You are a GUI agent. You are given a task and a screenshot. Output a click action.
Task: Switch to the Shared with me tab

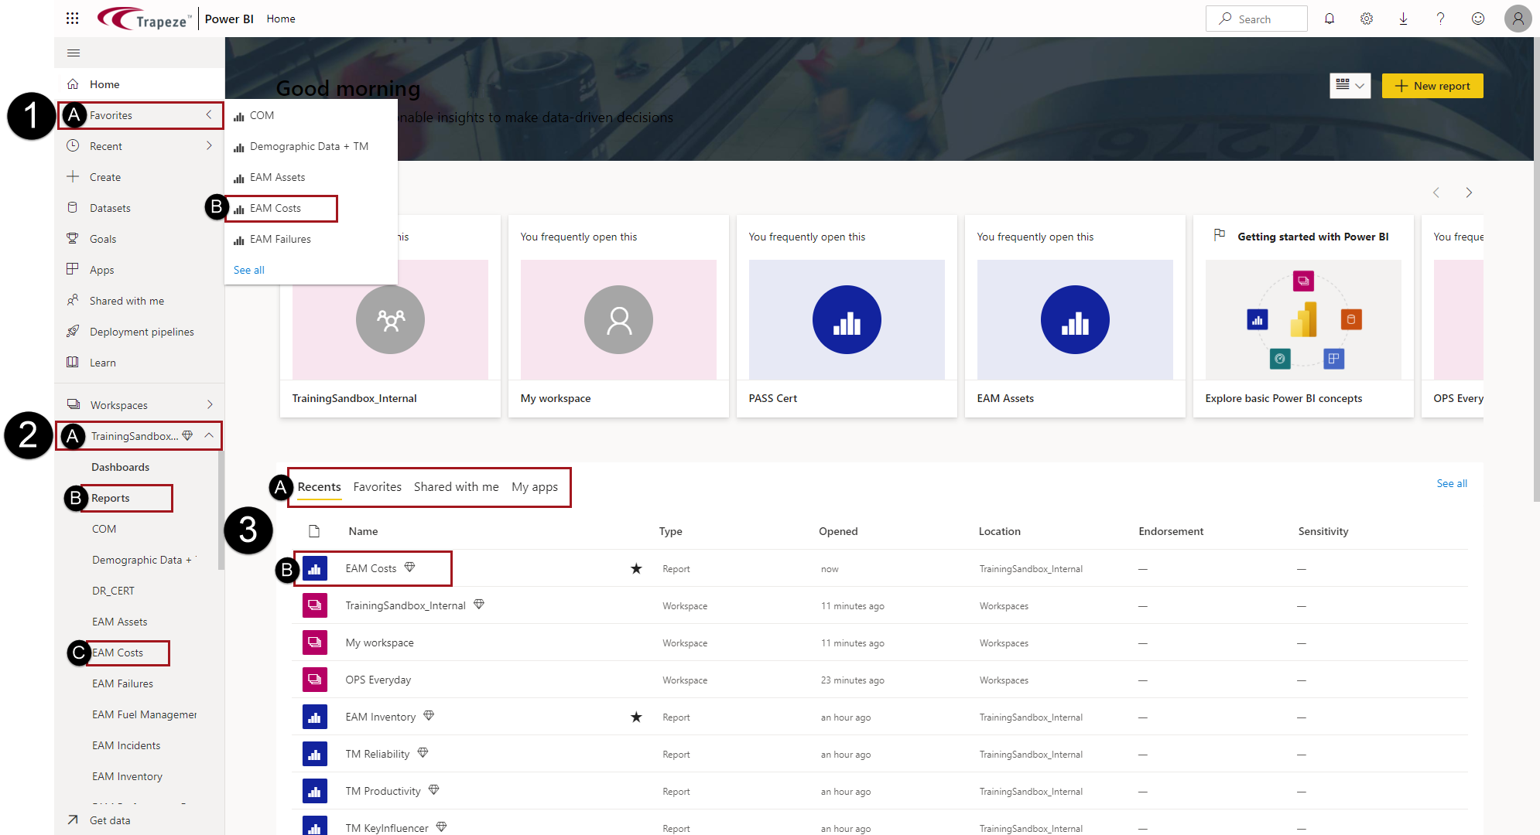coord(456,486)
